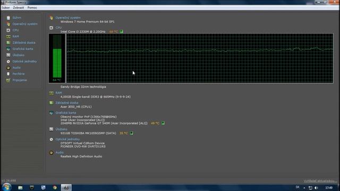
Task: Click the Speccy taskbar button
Action: 66,187
